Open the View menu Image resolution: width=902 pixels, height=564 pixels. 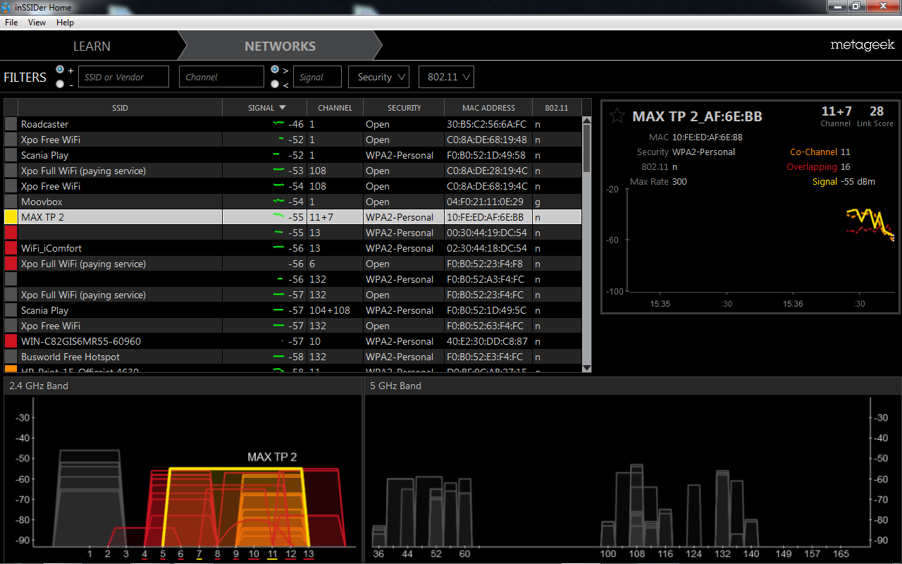[37, 23]
